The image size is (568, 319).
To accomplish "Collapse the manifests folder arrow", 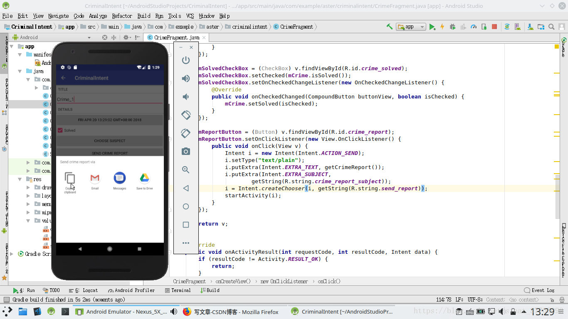I will [x=20, y=54].
